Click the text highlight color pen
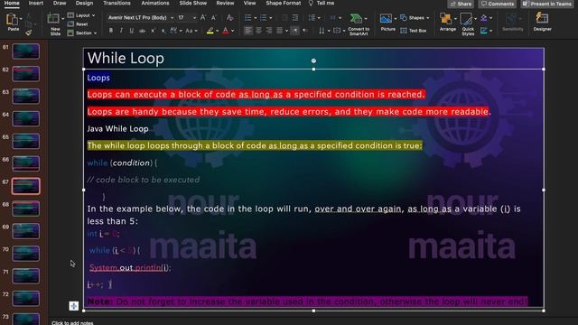The width and height of the screenshot is (578, 325). click(210, 31)
